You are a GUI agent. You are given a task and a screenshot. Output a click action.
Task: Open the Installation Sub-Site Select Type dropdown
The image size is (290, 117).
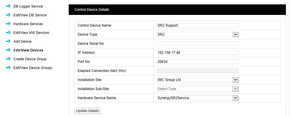[x=198, y=89]
